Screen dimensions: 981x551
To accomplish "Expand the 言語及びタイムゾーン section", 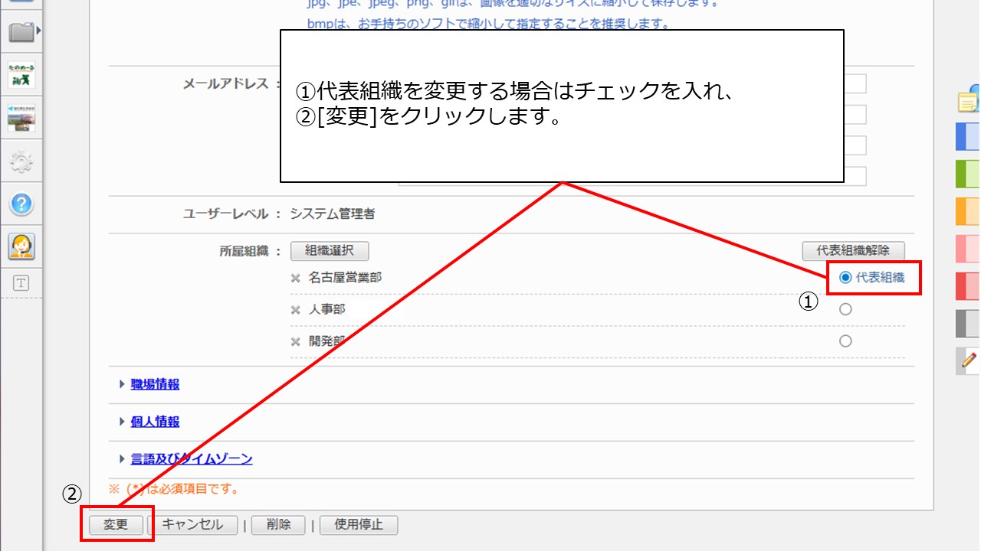I will (191, 459).
